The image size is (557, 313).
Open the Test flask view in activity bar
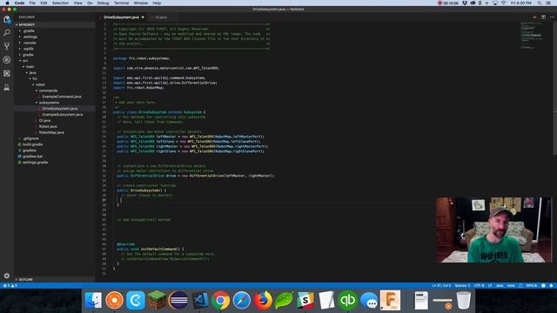coord(7,87)
